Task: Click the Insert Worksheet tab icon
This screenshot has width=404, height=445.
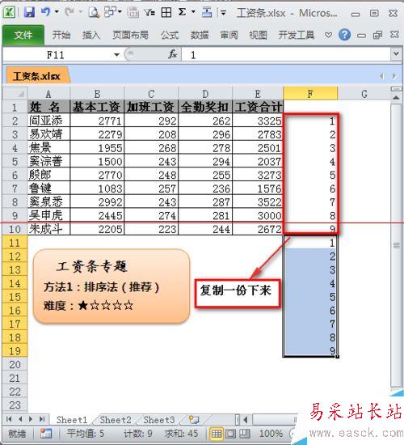Action: 194,419
